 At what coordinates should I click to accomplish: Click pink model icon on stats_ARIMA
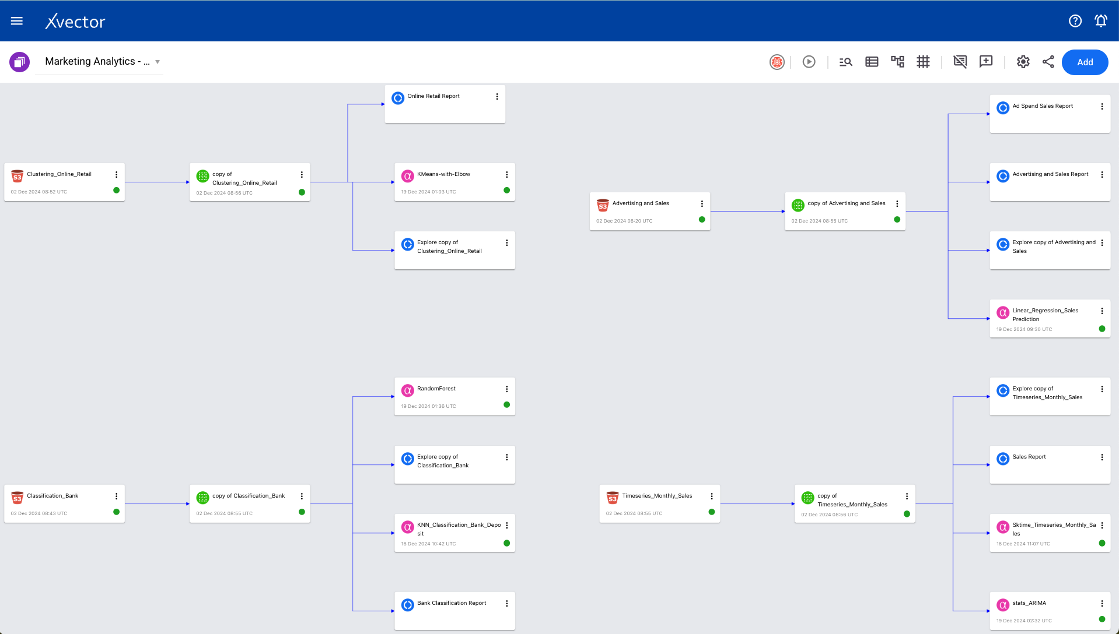(x=1002, y=605)
